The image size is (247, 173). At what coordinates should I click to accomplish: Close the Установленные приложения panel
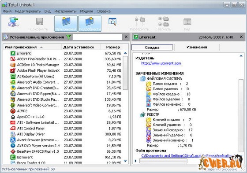coord(126,37)
